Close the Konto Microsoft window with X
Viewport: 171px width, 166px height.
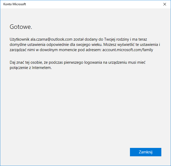(164, 4)
